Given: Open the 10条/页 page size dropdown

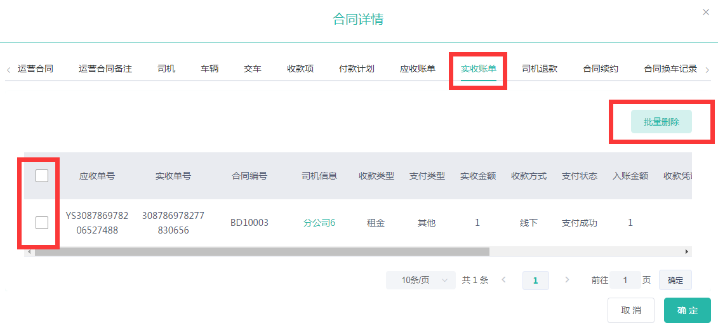Looking at the screenshot, I should [x=420, y=280].
